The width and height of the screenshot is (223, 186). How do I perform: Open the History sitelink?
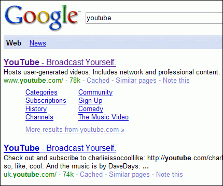click(36, 109)
